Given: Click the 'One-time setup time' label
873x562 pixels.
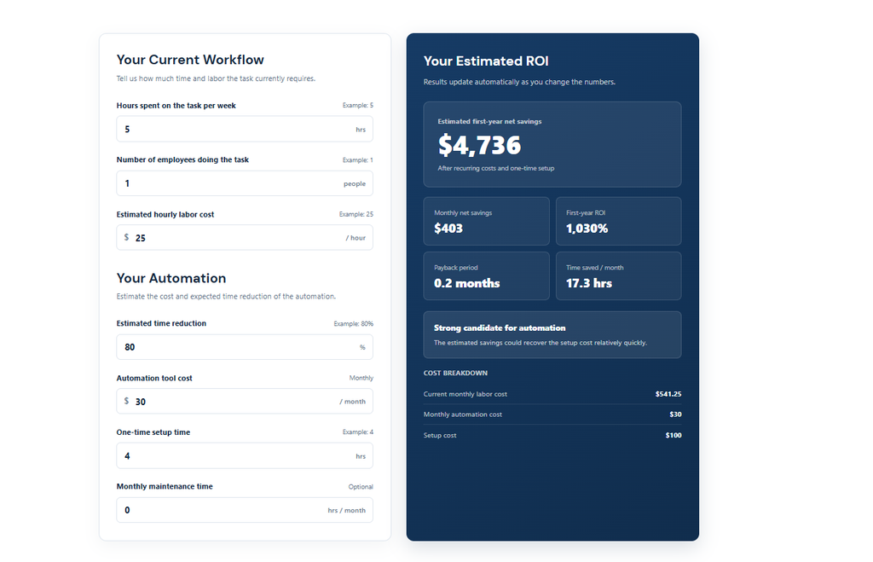Looking at the screenshot, I should [153, 432].
